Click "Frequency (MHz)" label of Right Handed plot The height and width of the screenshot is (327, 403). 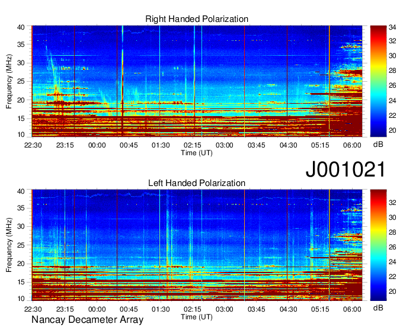(x=9, y=81)
